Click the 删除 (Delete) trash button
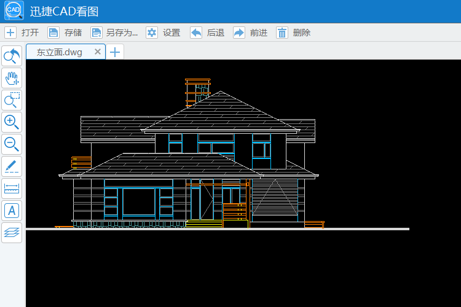 (293, 33)
